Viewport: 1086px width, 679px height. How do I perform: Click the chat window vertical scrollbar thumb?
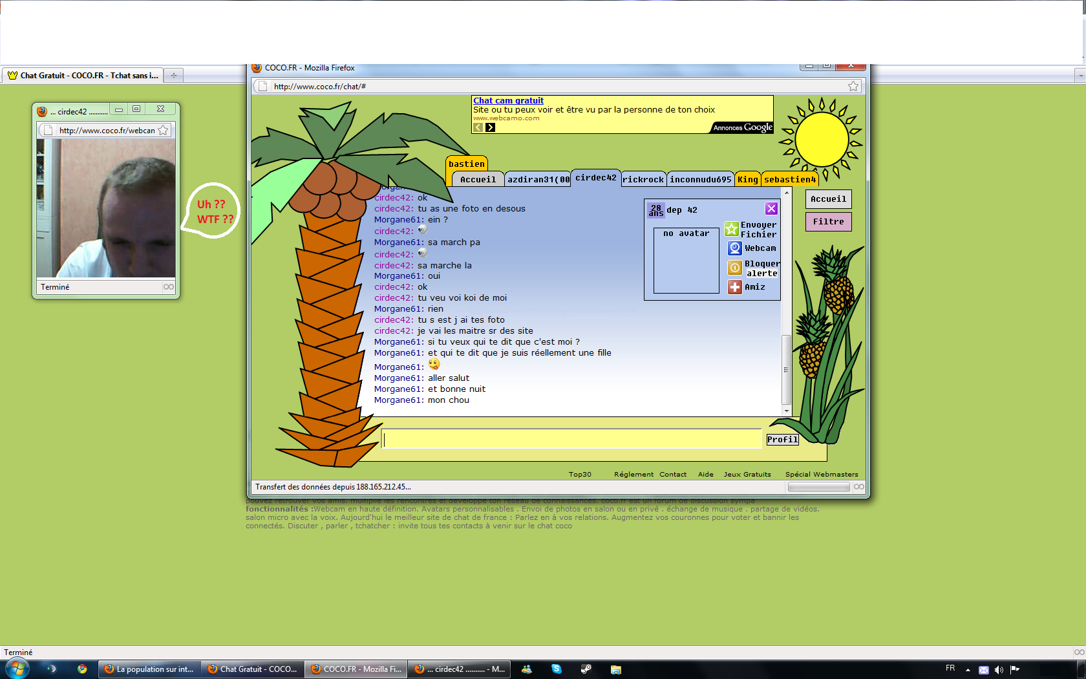click(x=786, y=369)
